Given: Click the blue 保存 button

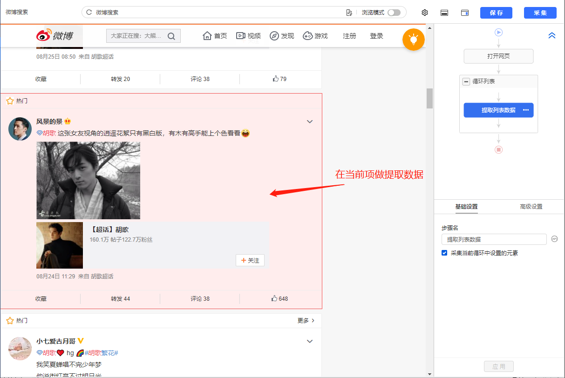Looking at the screenshot, I should (x=496, y=13).
